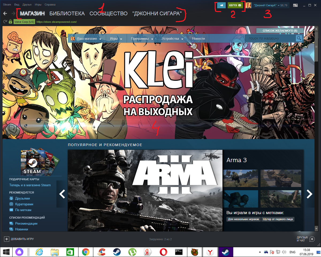Switch to the БИБЛИОТЕКА tab
The image size is (321, 257).
(67, 13)
